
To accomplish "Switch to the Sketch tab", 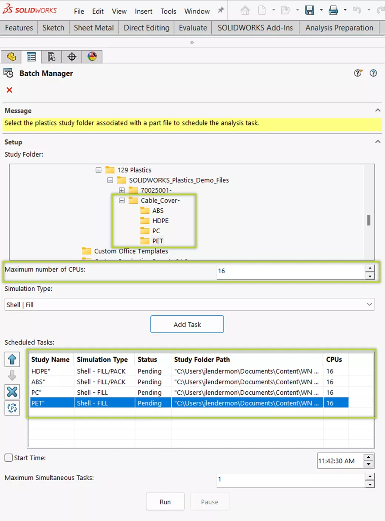I will pyautogui.click(x=53, y=28).
